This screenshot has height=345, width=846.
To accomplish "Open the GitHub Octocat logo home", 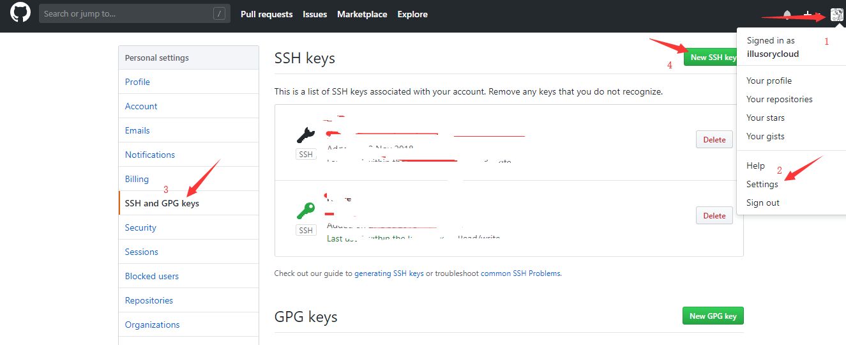I will (20, 13).
